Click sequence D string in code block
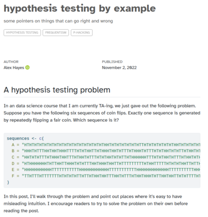The width and height of the screenshot is (208, 217). pos(111,163)
